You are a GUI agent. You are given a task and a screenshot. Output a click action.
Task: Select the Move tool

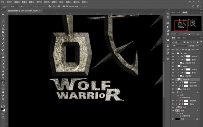pos(3,15)
